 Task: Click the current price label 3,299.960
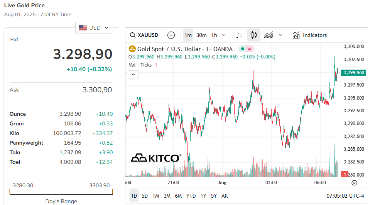(x=353, y=72)
